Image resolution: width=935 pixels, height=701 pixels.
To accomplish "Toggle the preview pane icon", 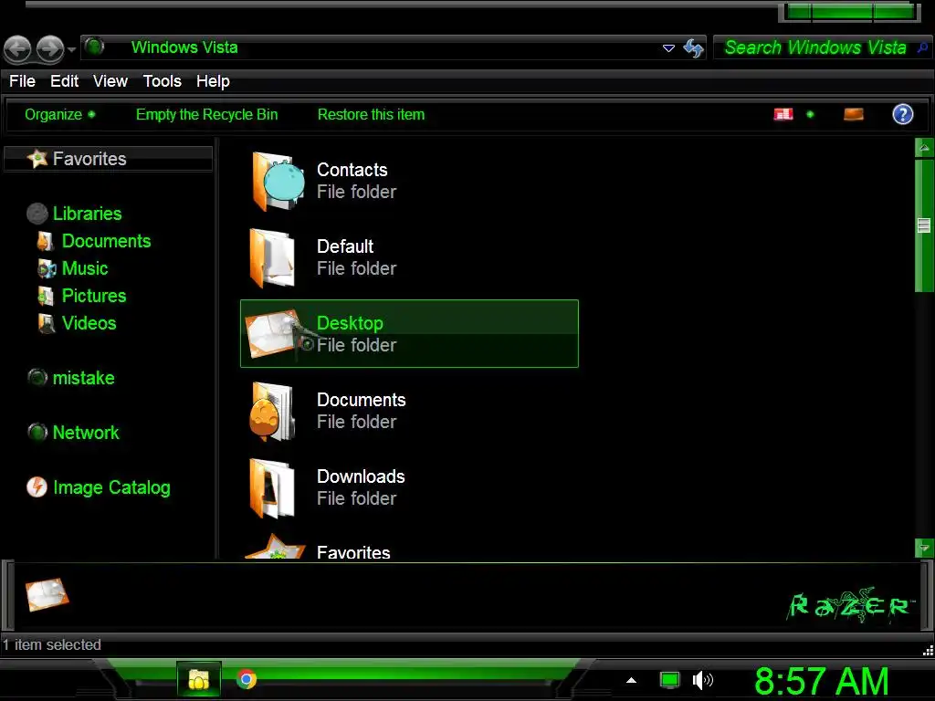I will [x=854, y=114].
